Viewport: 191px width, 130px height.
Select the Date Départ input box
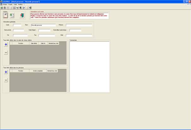[44, 30]
